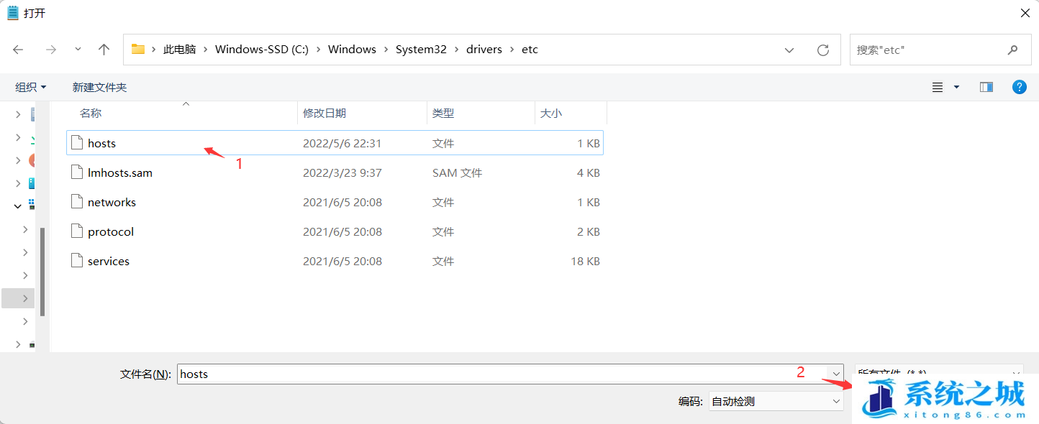This screenshot has height=424, width=1039.
Task: Click the Forward navigation arrow
Action: pyautogui.click(x=51, y=50)
